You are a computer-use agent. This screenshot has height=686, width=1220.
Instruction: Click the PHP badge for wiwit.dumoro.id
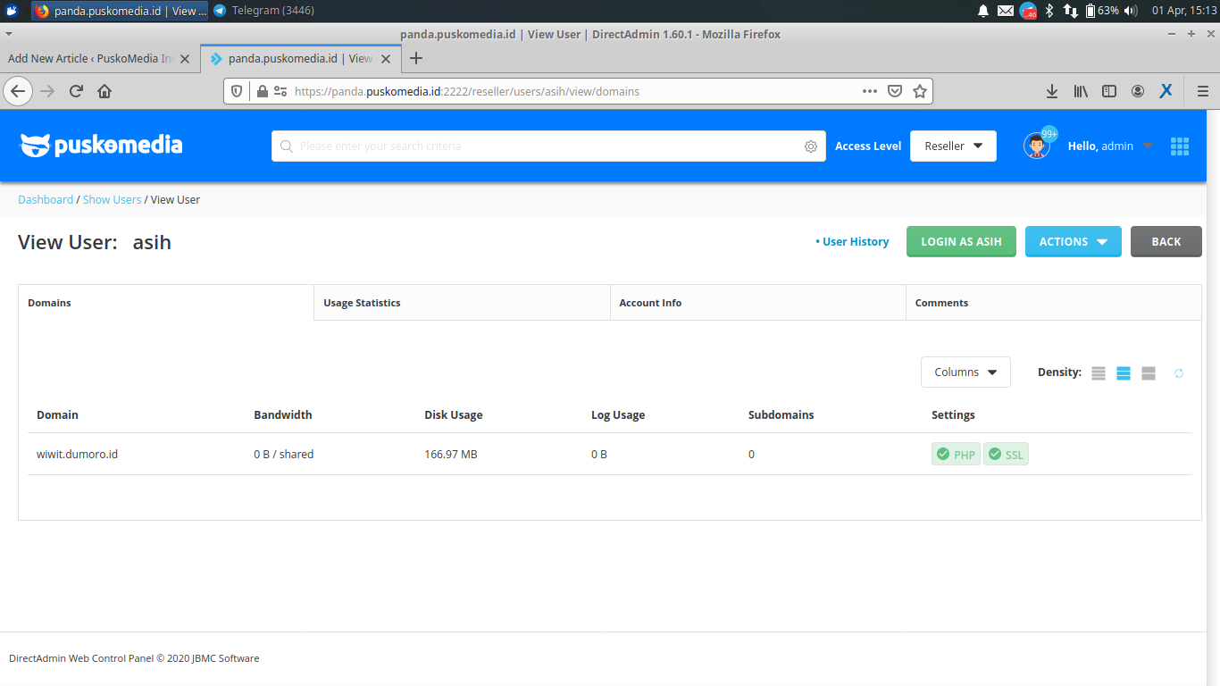click(x=956, y=454)
